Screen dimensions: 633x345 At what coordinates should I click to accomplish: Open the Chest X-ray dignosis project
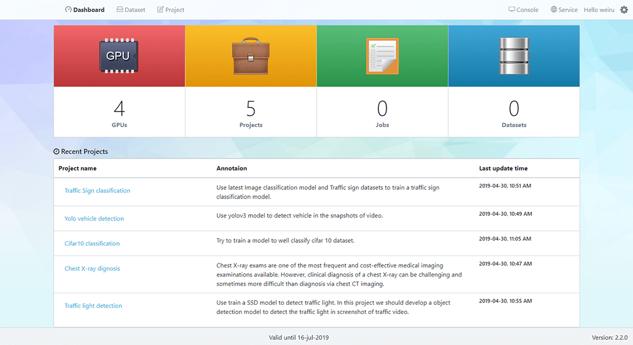[92, 269]
